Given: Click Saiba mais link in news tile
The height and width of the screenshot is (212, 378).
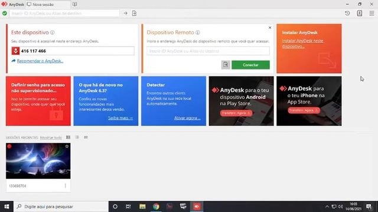Looking at the screenshot, I should pos(120,118).
